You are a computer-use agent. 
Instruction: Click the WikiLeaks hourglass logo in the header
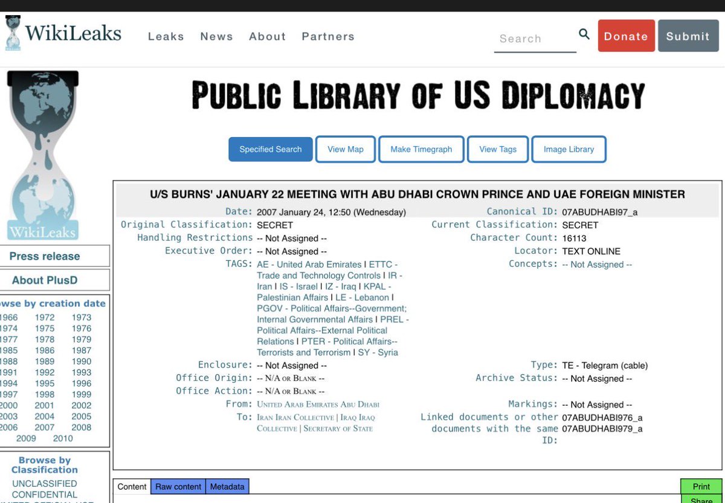(x=12, y=32)
